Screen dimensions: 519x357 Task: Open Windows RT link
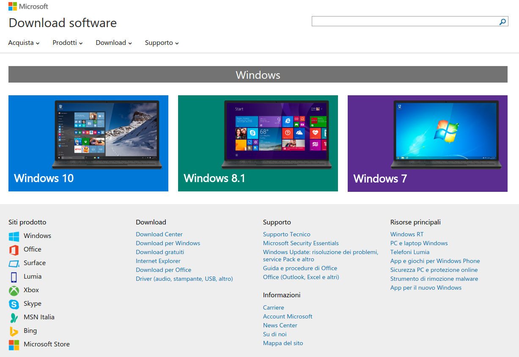pyautogui.click(x=407, y=234)
